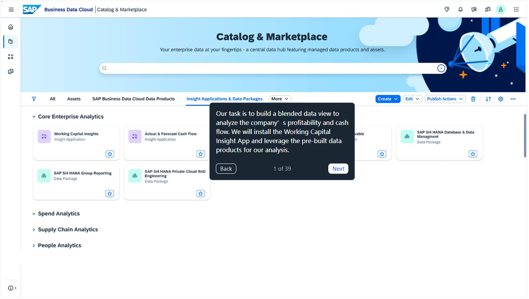Image resolution: width=529 pixels, height=299 pixels.
Task: Expand the info panel at bottom left
Action: point(12,288)
